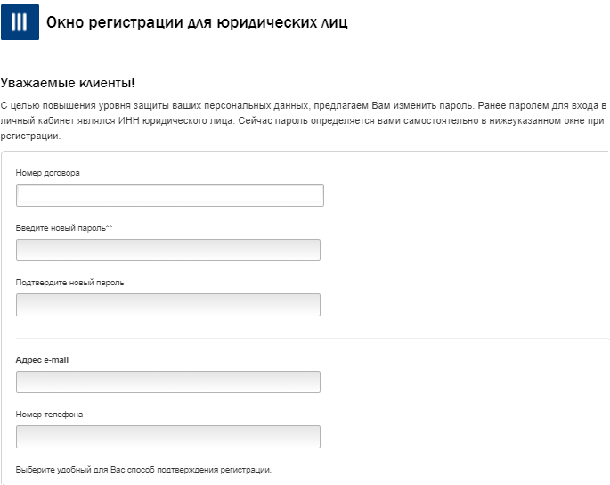Click the Подтвердите новый пароль label

click(x=70, y=283)
